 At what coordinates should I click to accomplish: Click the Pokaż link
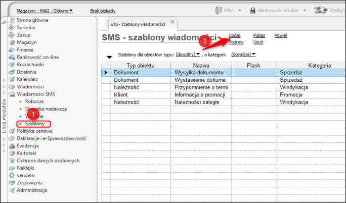coord(259,35)
